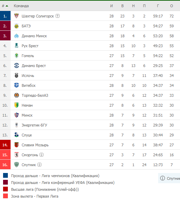The height and width of the screenshot is (200, 180).
Task: Click the light red Зона вылета legend swatch
Action: click(x=5, y=196)
